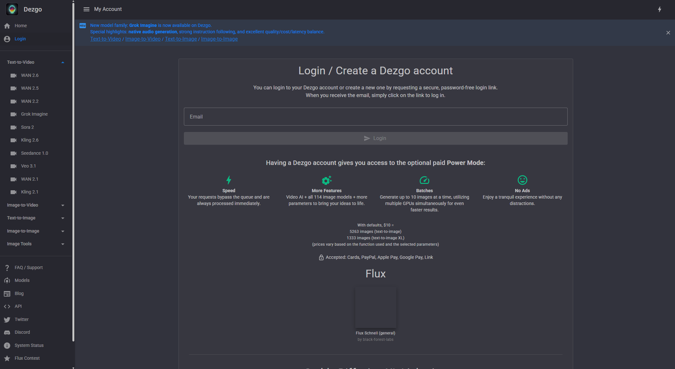The image size is (675, 369).
Task: Open the Home sidebar icon
Action: [x=7, y=26]
